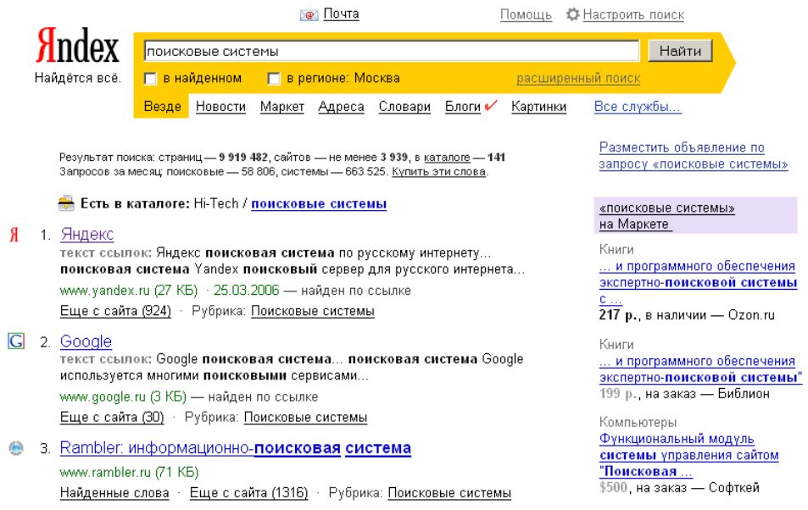Click the 'Найденные слова' link
Image resolution: width=808 pixels, height=510 pixels.
click(114, 493)
